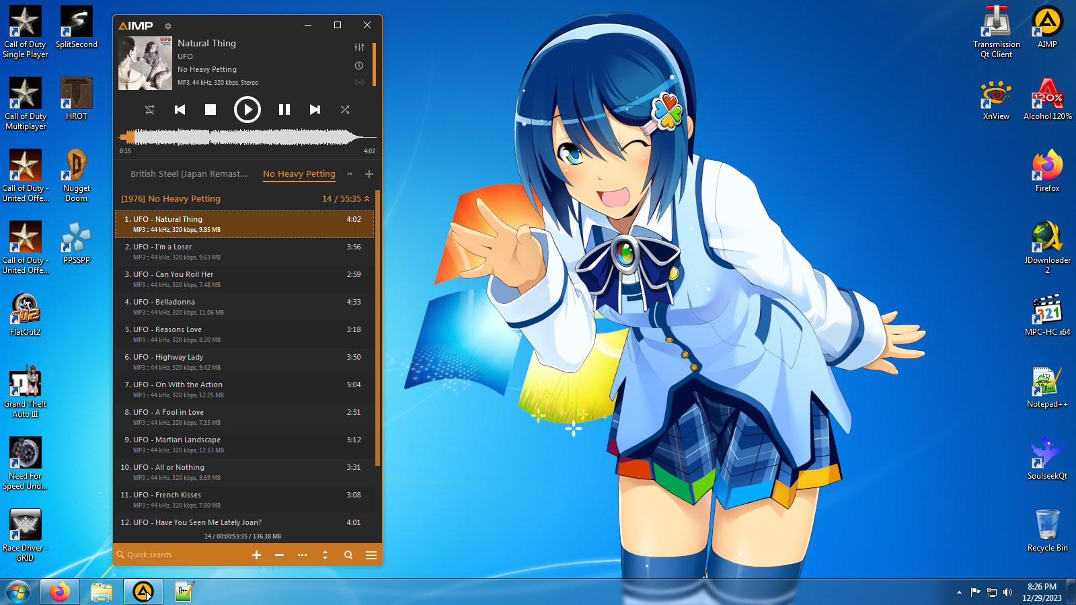The image size is (1076, 605).
Task: Select the MPC-HC x64 desktop icon
Action: 1048,315
